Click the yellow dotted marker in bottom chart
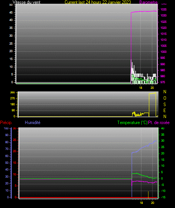The image size is (175, 208). click(148, 195)
